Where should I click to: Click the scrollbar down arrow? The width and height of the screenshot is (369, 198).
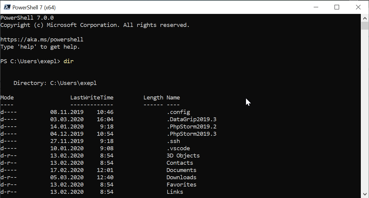[365, 194]
